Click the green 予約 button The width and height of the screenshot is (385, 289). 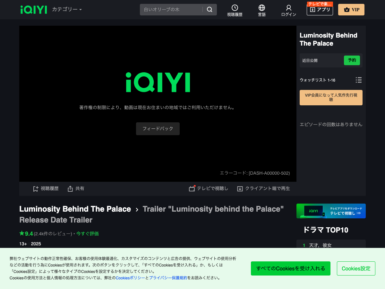pyautogui.click(x=352, y=60)
